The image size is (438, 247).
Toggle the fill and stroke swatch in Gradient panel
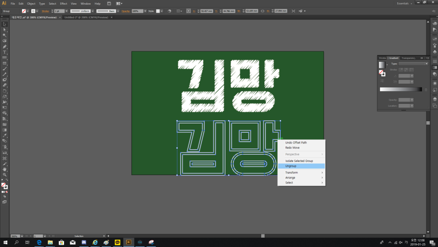(x=382, y=73)
